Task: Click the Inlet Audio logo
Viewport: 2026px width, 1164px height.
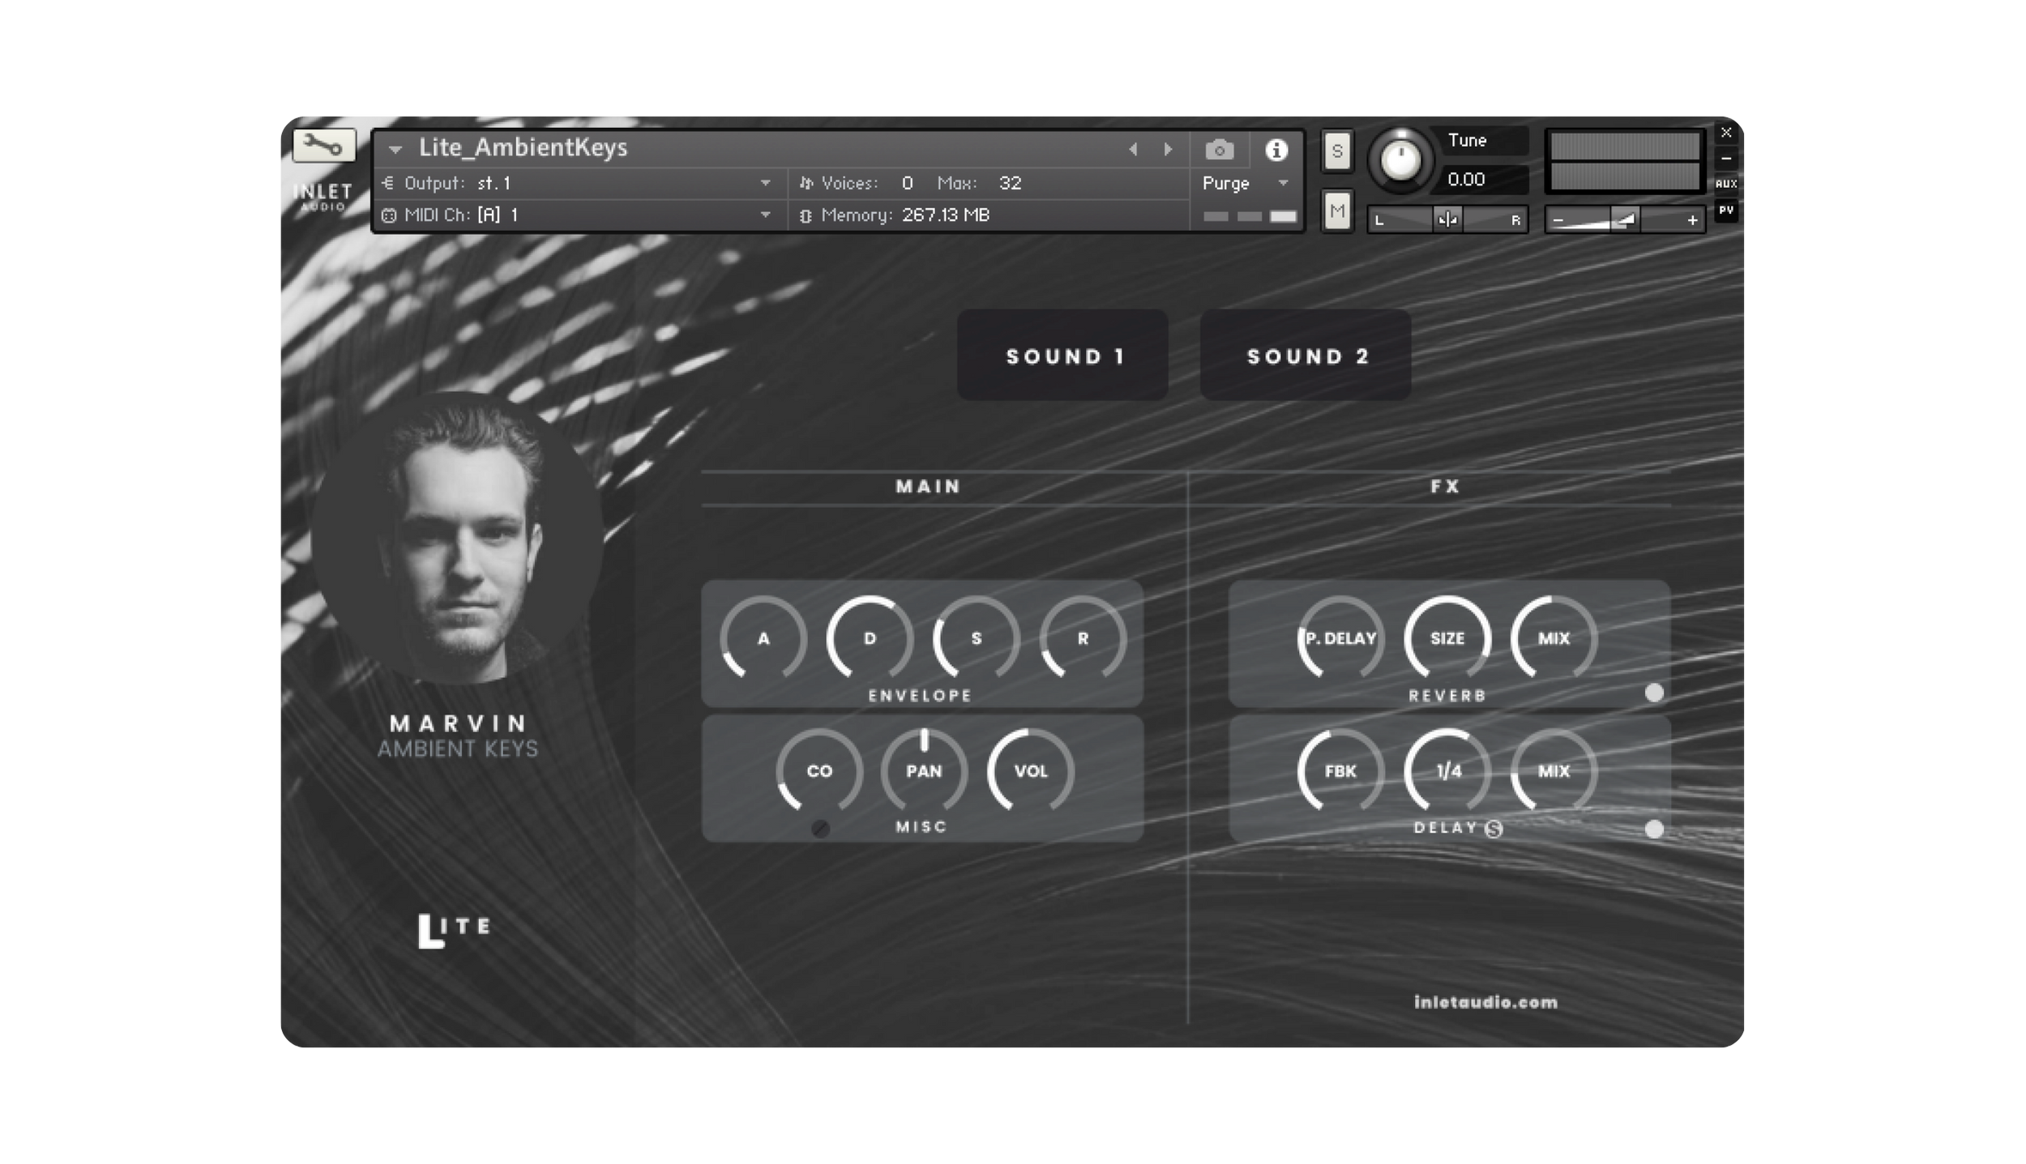Action: point(323,196)
